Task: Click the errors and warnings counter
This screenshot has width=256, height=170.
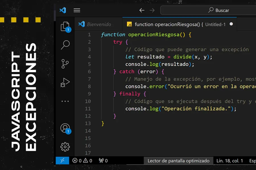Action: pos(82,160)
